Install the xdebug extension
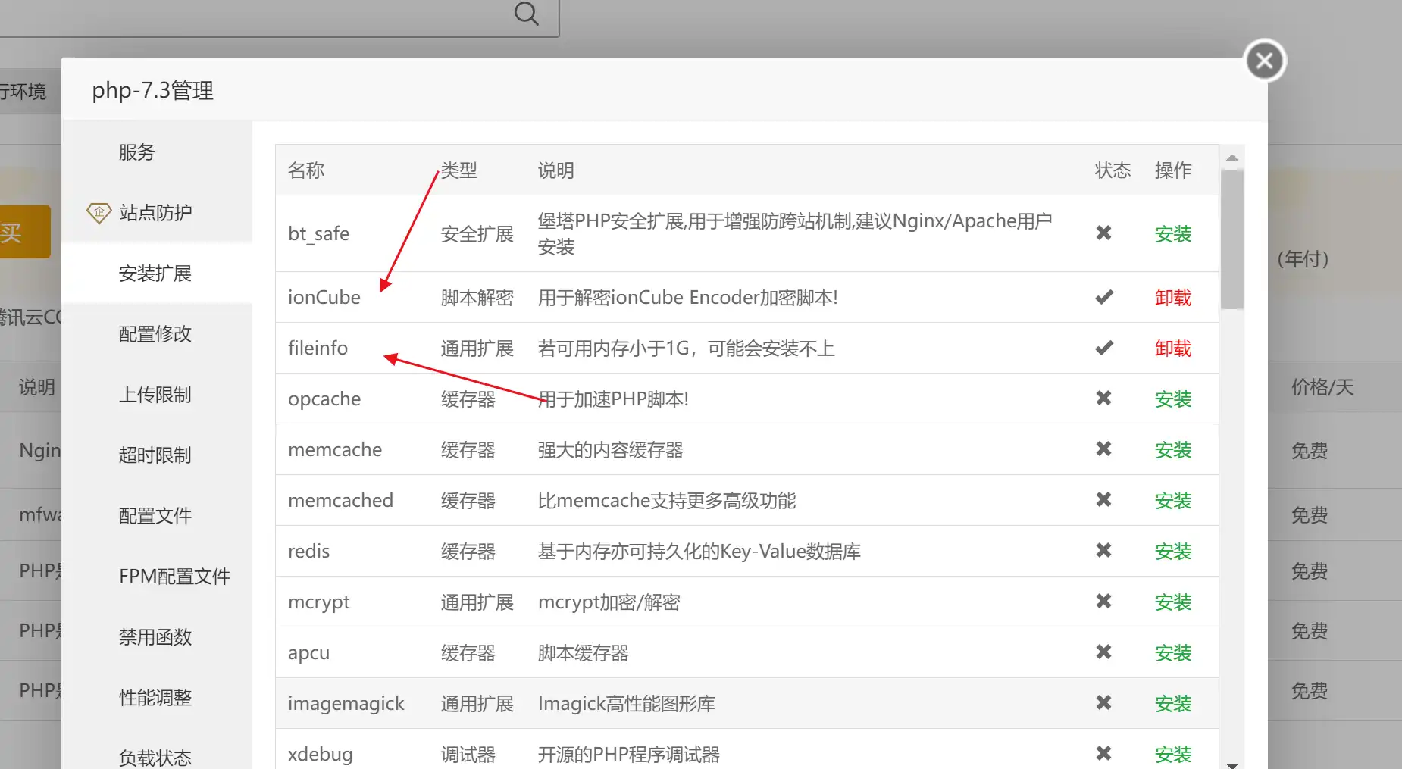The image size is (1402, 769). 1173,755
